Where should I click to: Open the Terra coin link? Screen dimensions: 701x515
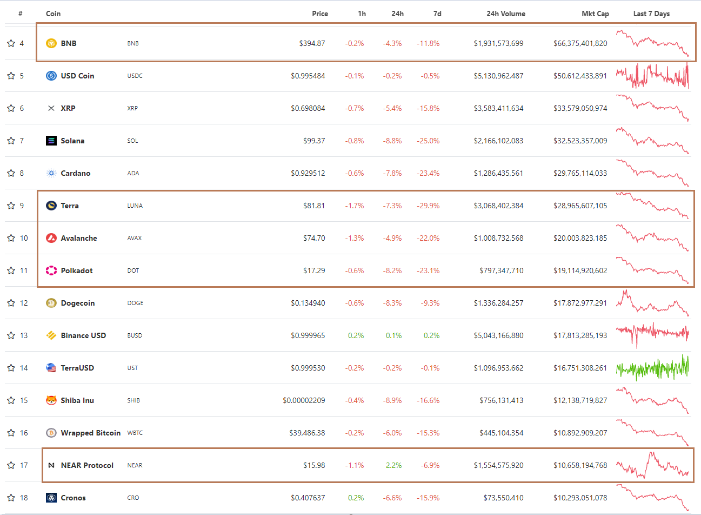click(70, 206)
